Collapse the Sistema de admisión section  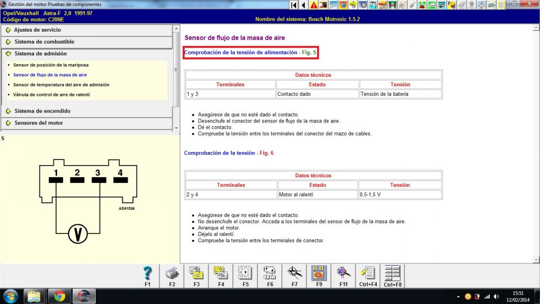[40, 54]
